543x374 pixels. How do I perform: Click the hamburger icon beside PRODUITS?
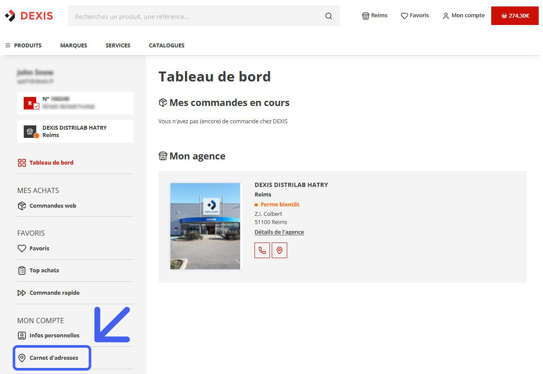(x=8, y=45)
